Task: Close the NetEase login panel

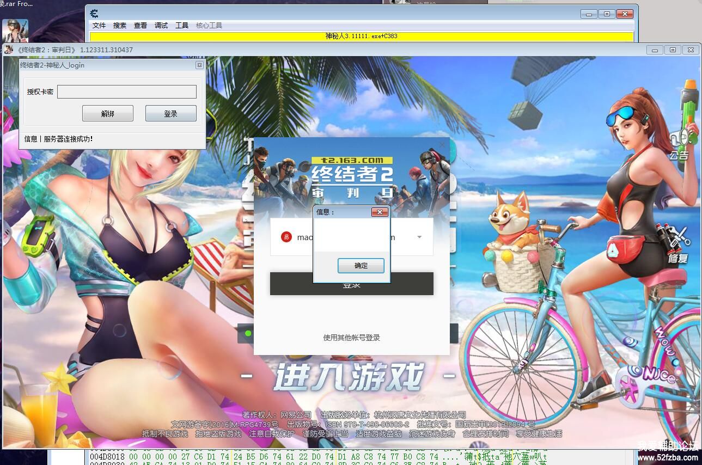Action: click(x=442, y=145)
